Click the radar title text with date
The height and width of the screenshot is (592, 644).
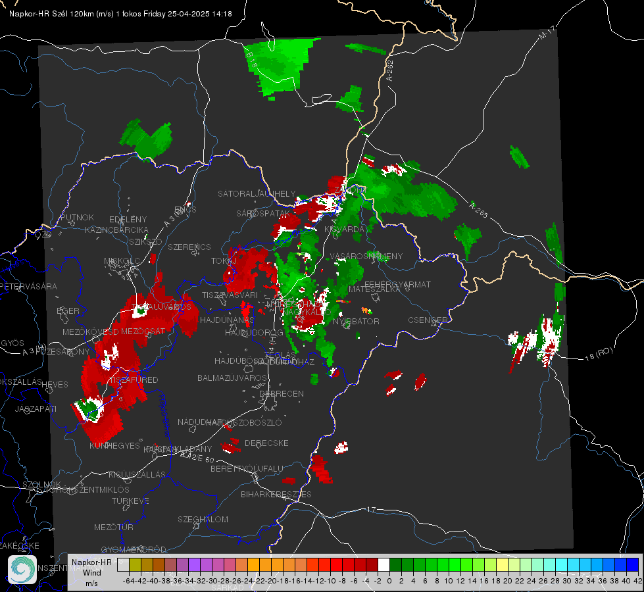pyautogui.click(x=120, y=14)
